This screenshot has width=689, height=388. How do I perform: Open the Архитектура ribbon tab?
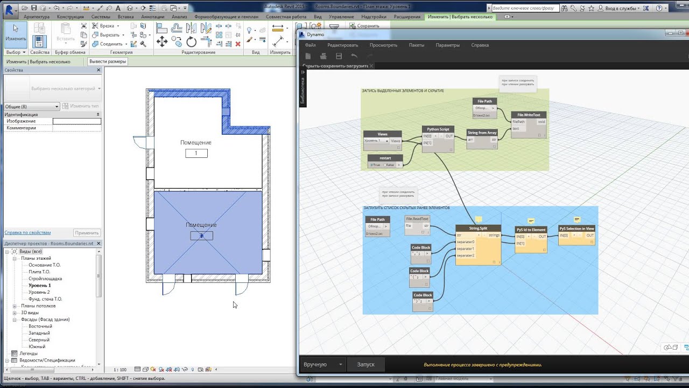[37, 17]
